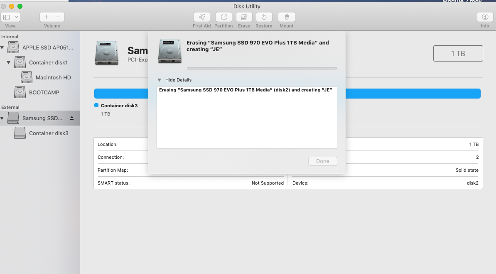Click the Done button in erase dialog
This screenshot has height=274, width=496.
click(323, 161)
